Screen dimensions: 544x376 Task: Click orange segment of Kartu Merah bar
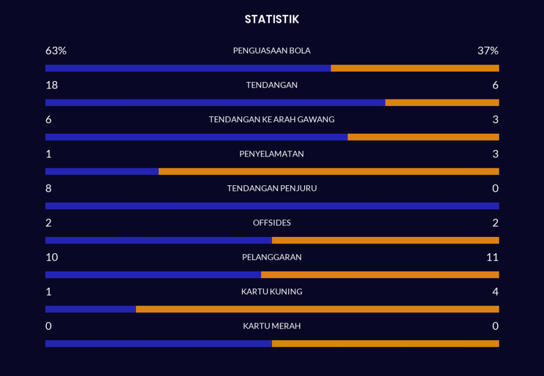pyautogui.click(x=385, y=343)
